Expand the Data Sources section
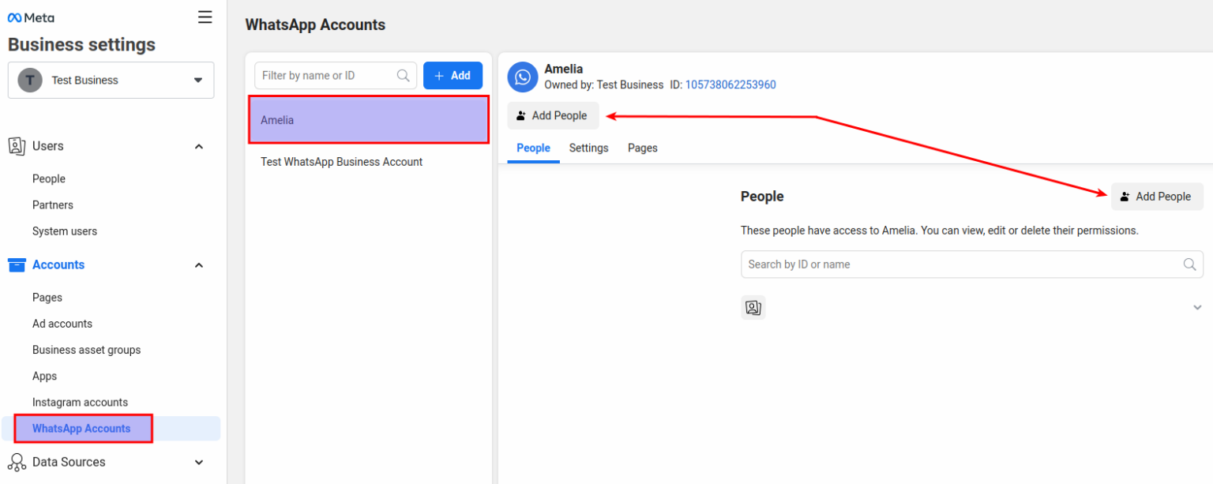This screenshot has width=1213, height=484. pos(199,462)
